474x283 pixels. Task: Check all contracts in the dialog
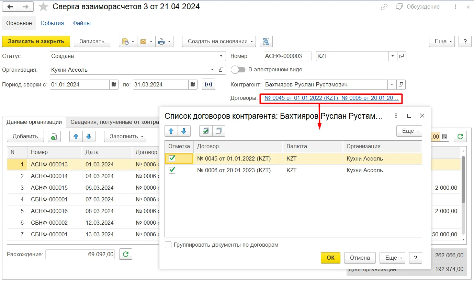tap(206, 131)
